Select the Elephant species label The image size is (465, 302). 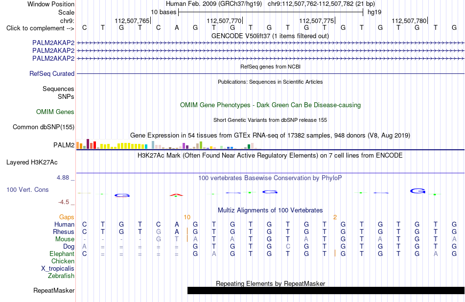(x=62, y=254)
